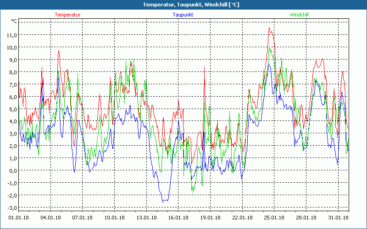Image resolution: width=367 pixels, height=229 pixels.
Task: Click the y-axis value '9,0'
Action: (13, 60)
